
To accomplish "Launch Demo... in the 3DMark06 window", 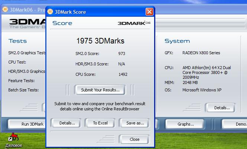I will pyautogui.click(x=235, y=124).
